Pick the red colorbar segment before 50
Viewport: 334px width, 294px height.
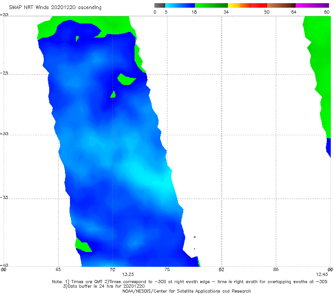coord(259,5)
